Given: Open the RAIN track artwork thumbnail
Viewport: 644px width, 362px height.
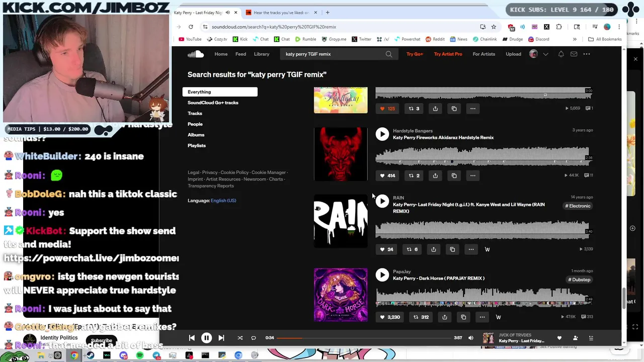Looking at the screenshot, I should [x=341, y=221].
